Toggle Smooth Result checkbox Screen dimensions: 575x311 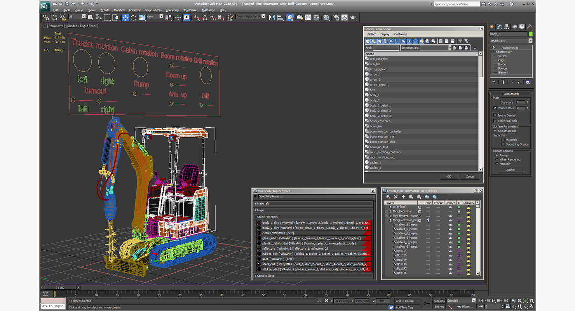point(495,131)
